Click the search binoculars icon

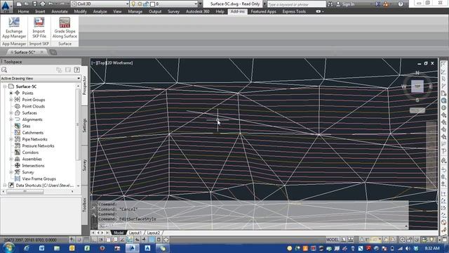330,4
